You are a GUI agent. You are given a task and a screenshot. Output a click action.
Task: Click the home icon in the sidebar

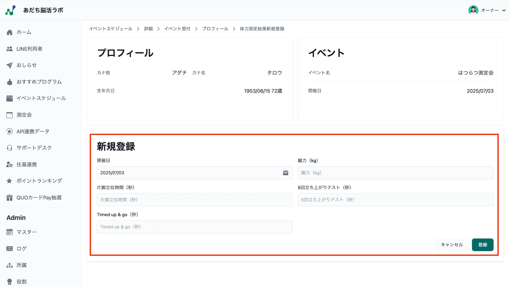point(9,32)
